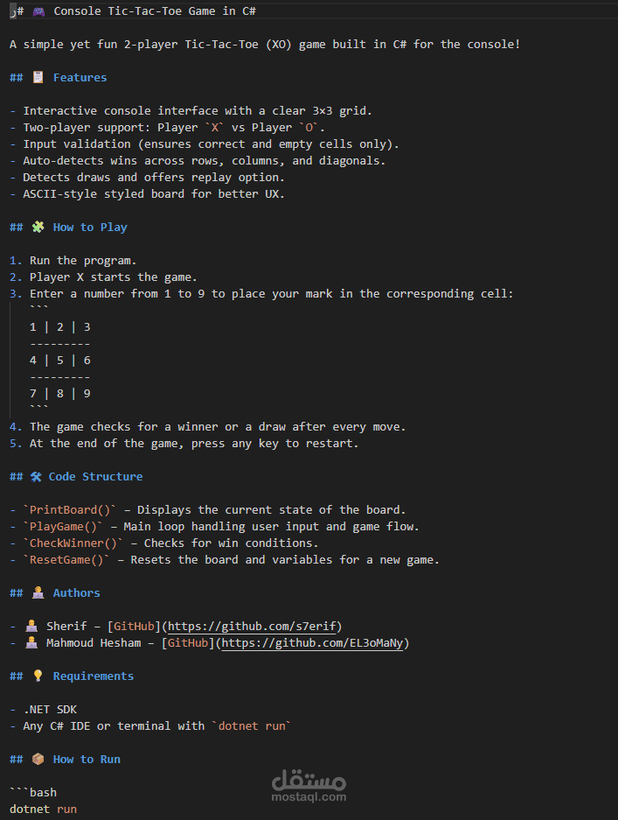618x820 pixels.
Task: Click the person emoji beside Authors heading
Action: tap(38, 592)
